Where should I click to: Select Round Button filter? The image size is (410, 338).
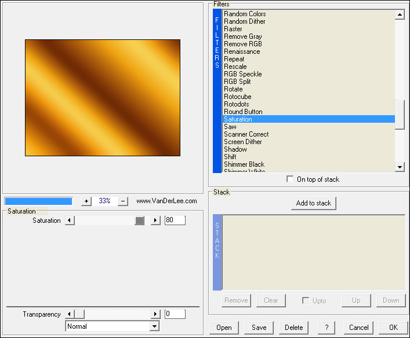coord(309,112)
